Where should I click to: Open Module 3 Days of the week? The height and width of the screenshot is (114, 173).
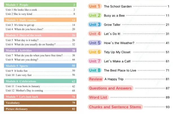coord(40,35)
